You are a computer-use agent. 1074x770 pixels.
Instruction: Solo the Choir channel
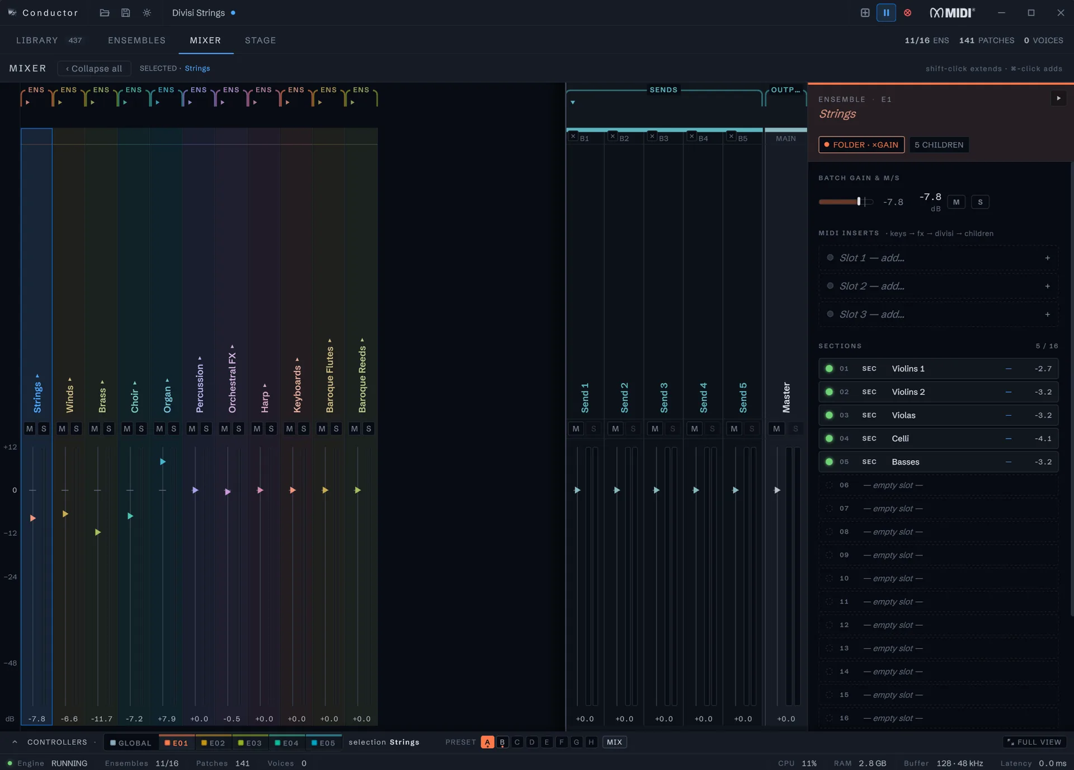pos(142,429)
